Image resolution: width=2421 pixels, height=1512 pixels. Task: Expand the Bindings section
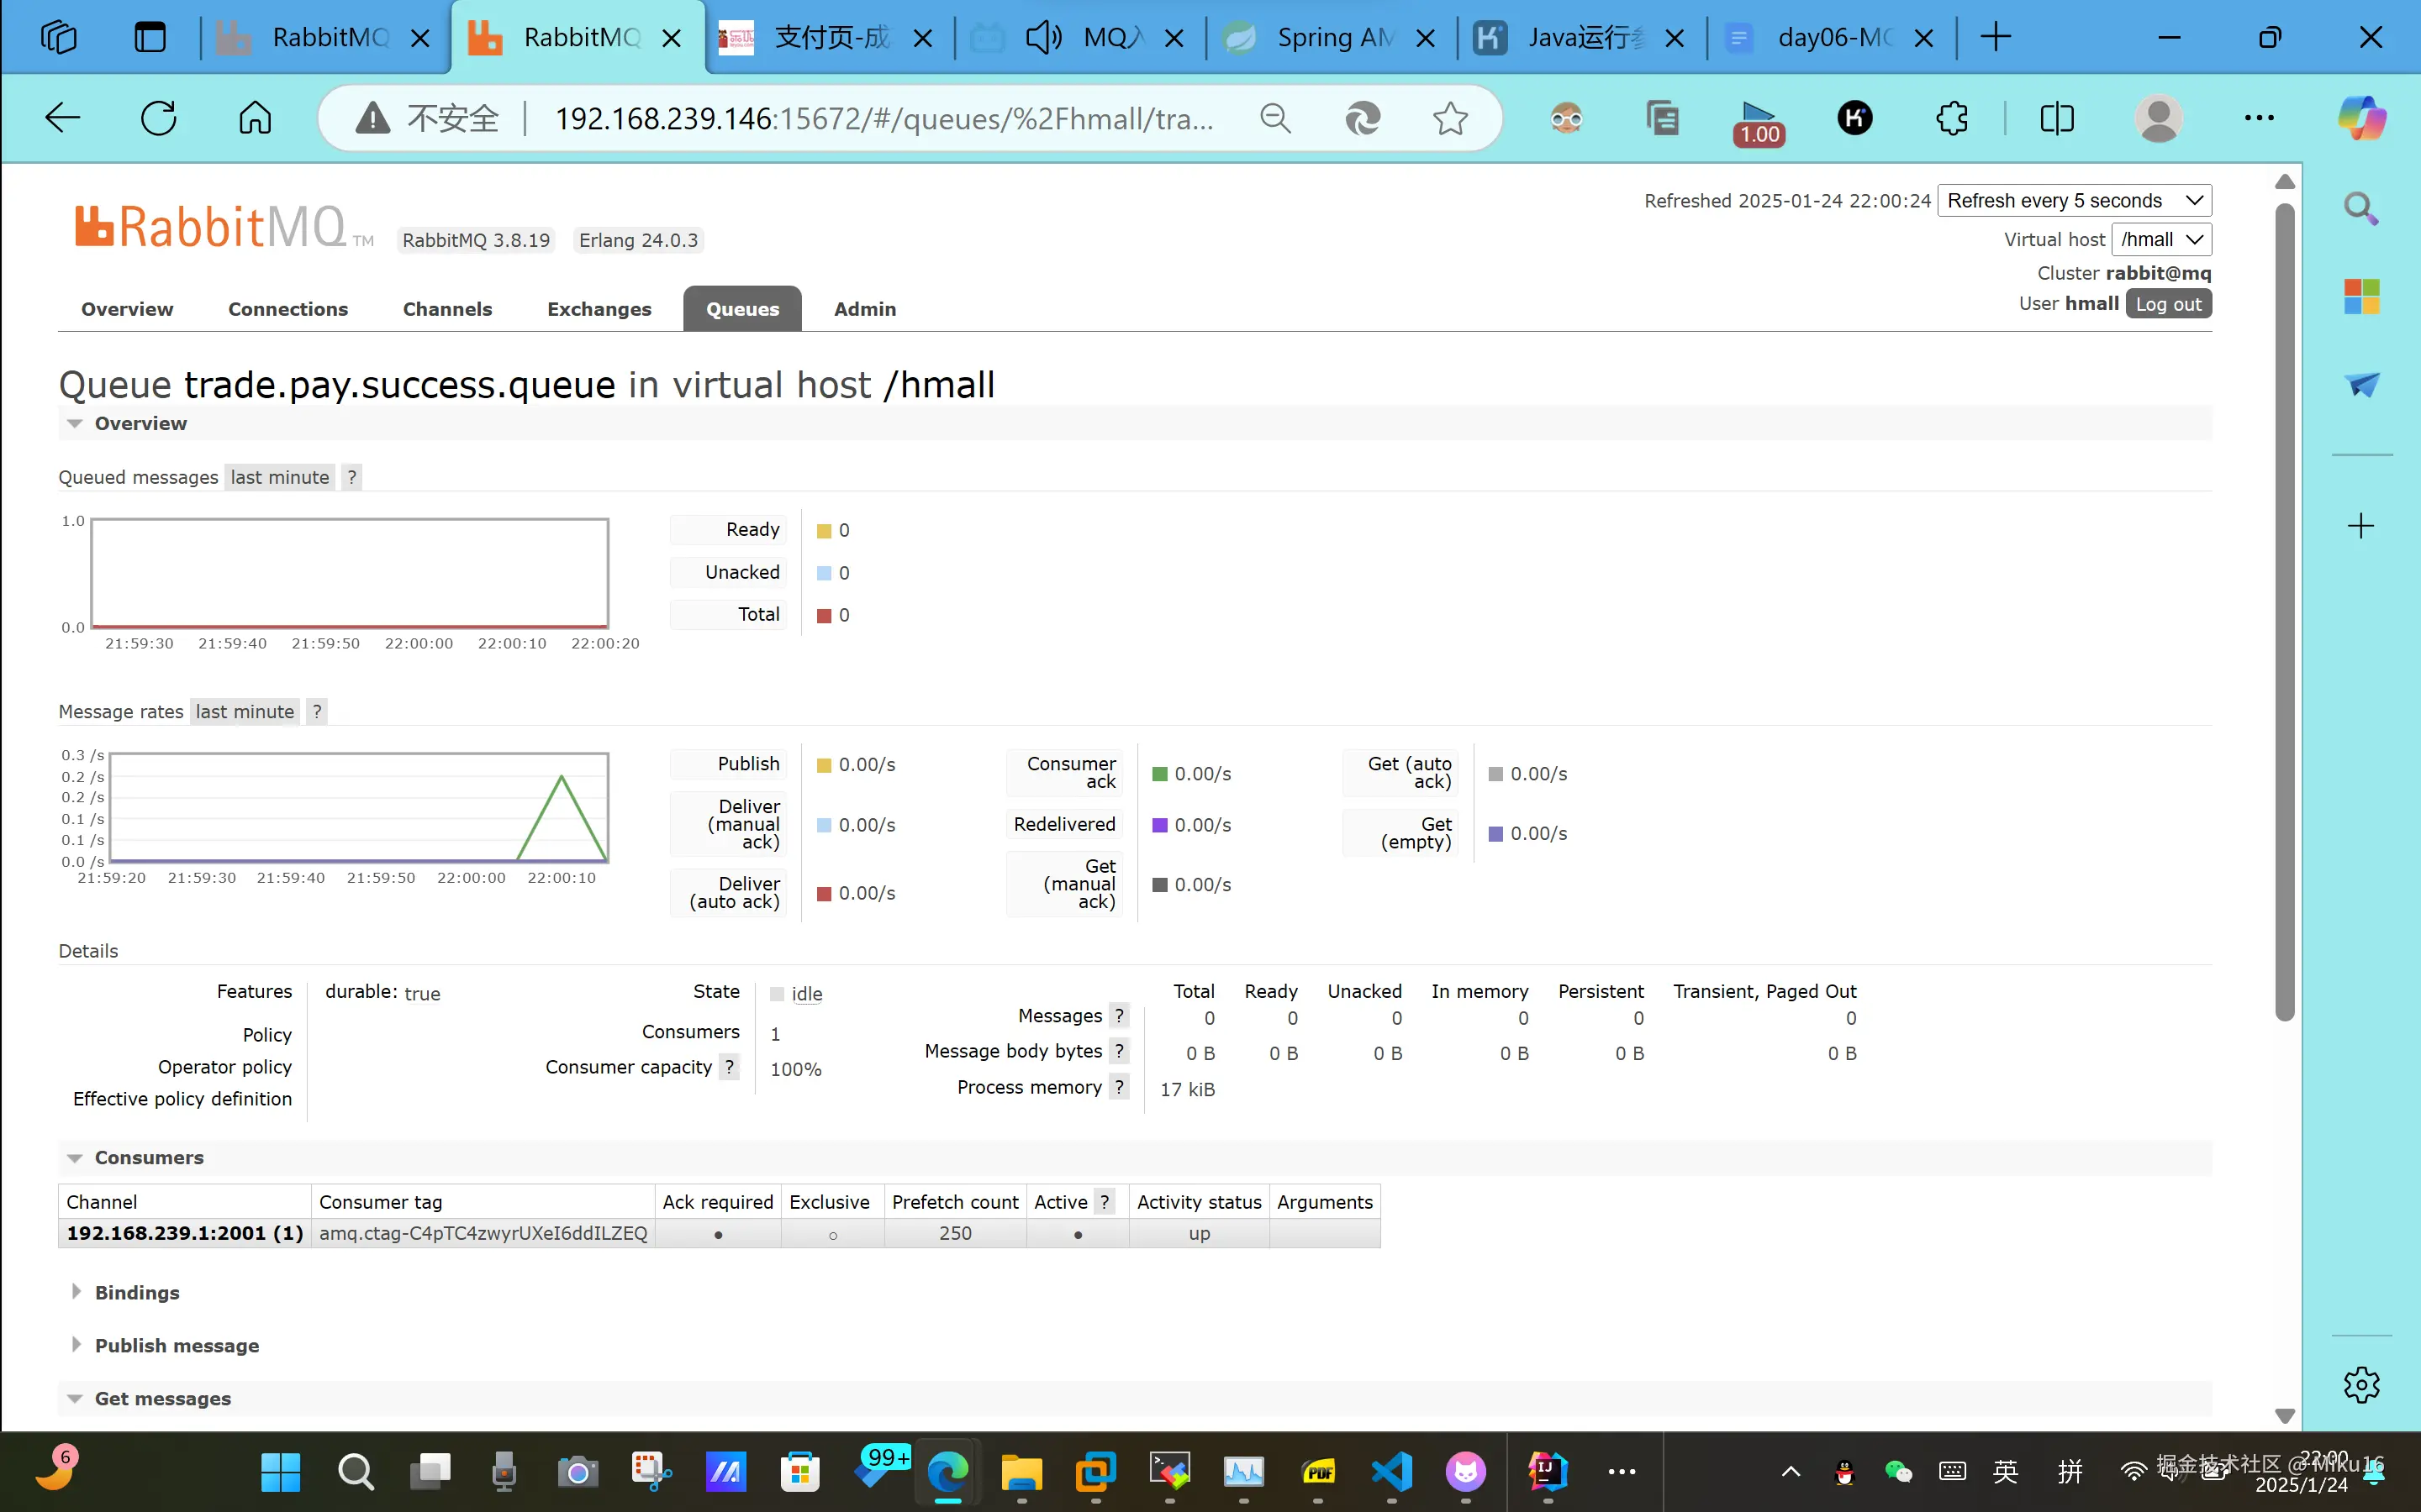click(x=136, y=1292)
